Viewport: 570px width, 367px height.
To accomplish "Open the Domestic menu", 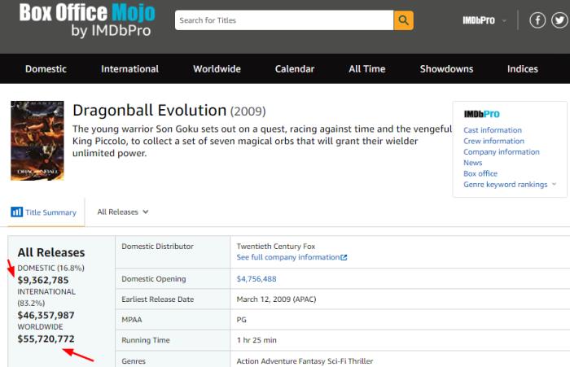I will [x=46, y=69].
